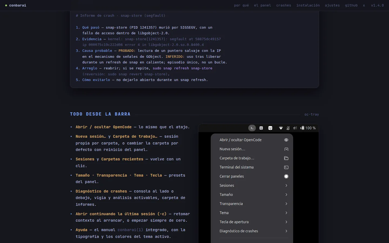
Task: Click the conbarai(1) manual reference
Action: click(x=130, y=230)
